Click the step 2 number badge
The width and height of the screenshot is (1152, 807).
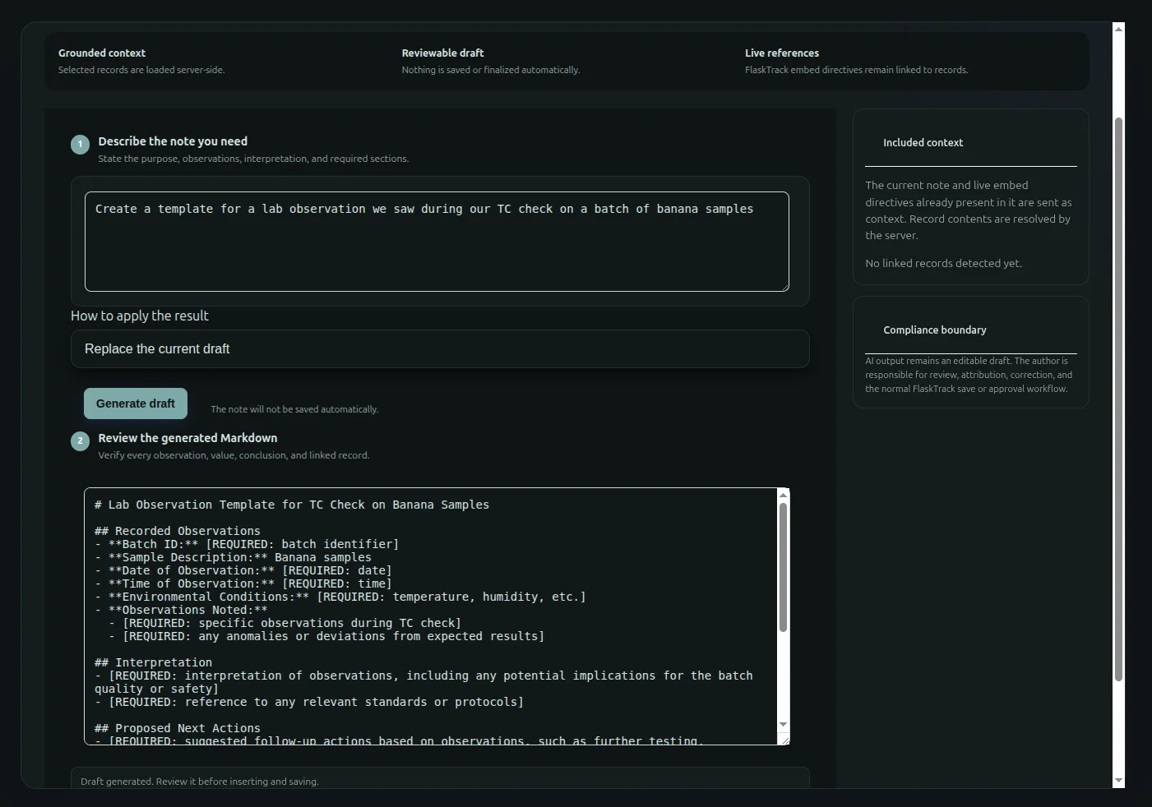coord(80,441)
